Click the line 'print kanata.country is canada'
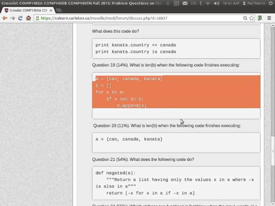275x206 pixels. coord(136,51)
